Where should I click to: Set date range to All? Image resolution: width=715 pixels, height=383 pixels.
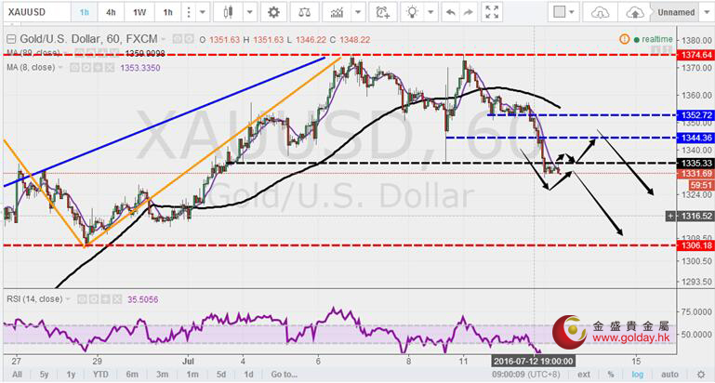click(17, 375)
